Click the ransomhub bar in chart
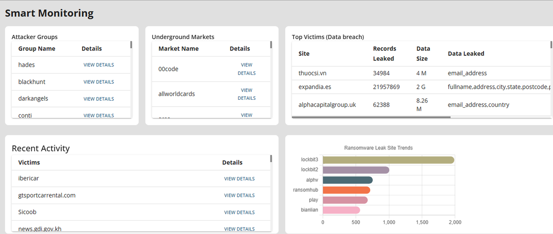553x234 pixels. point(346,190)
